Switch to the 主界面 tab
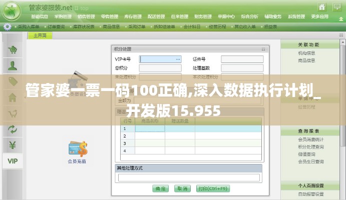The width and height of the screenshot is (346, 200). (40, 35)
